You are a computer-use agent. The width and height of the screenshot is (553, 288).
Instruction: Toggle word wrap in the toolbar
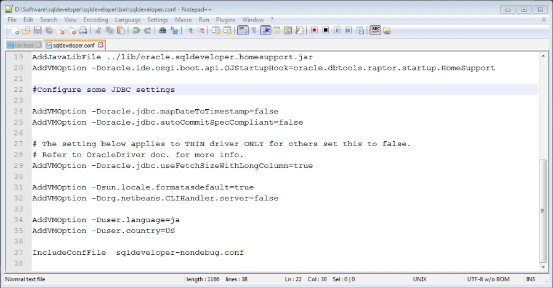[x=243, y=31]
